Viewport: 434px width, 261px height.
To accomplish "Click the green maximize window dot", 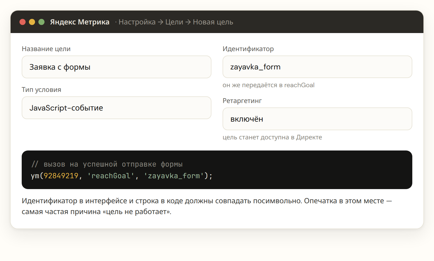I will pos(41,22).
